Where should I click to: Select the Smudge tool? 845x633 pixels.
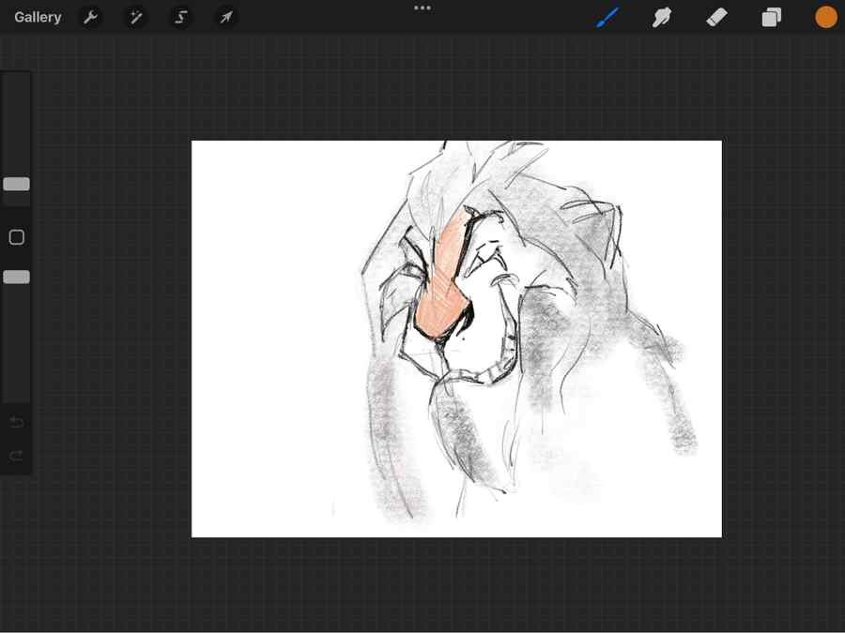[x=662, y=17]
